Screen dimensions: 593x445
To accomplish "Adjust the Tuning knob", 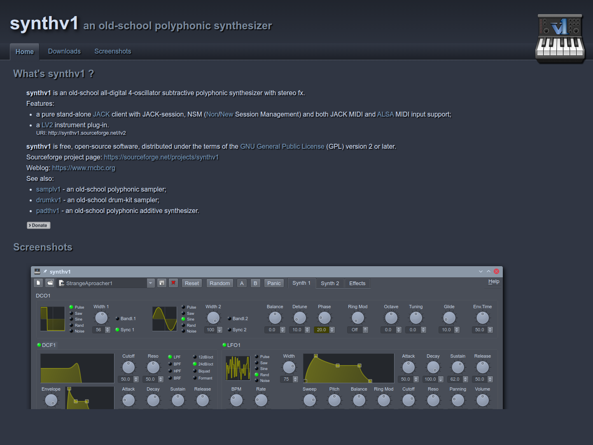I will tap(416, 318).
